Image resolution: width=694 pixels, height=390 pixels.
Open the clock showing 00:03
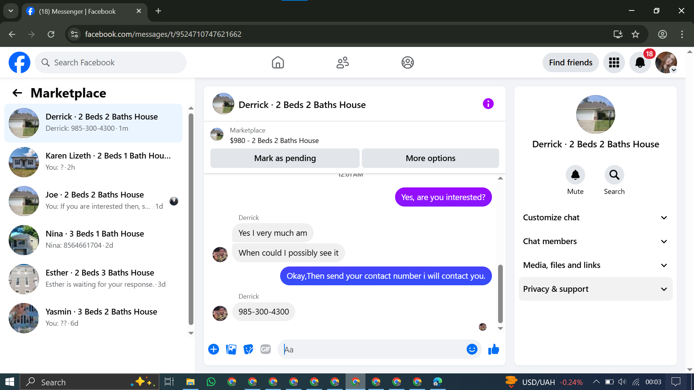(x=653, y=382)
